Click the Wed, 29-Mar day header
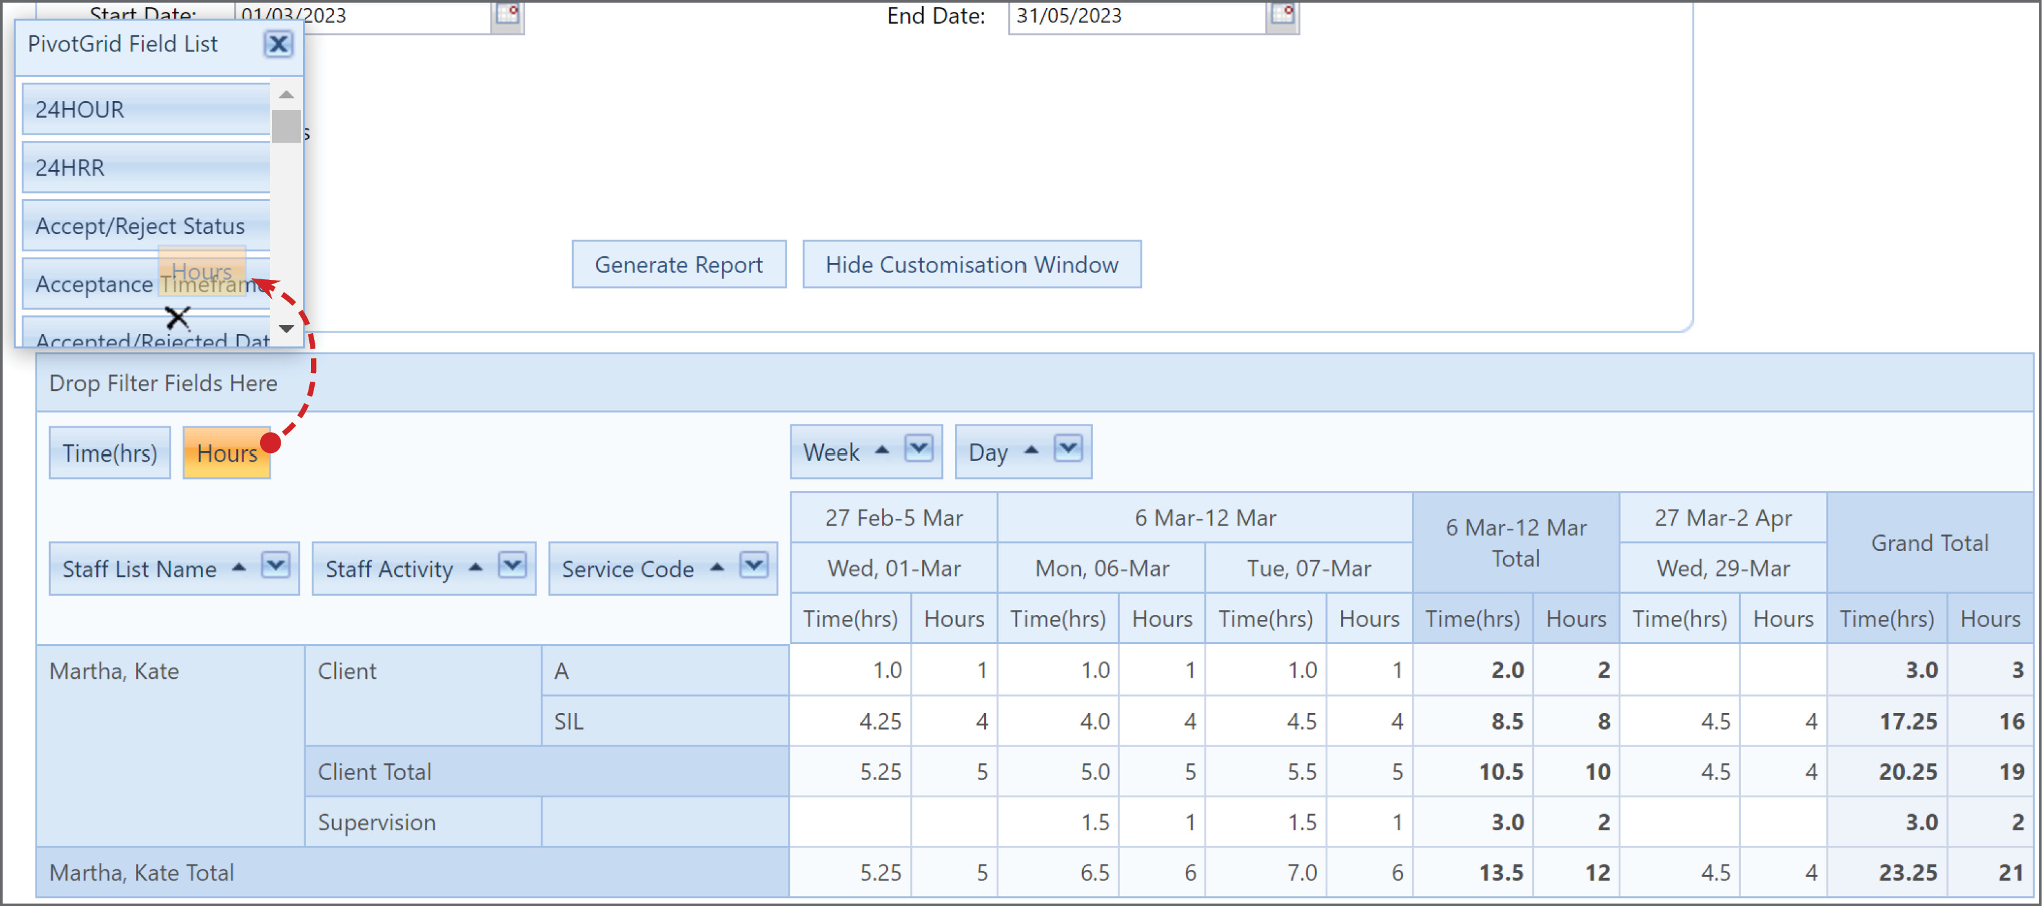Image resolution: width=2042 pixels, height=906 pixels. point(1722,568)
